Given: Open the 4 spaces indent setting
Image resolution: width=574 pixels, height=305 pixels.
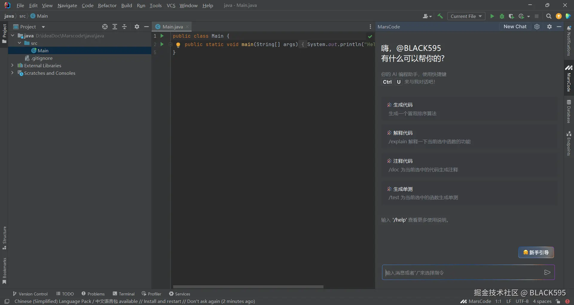Looking at the screenshot, I should pos(542,301).
